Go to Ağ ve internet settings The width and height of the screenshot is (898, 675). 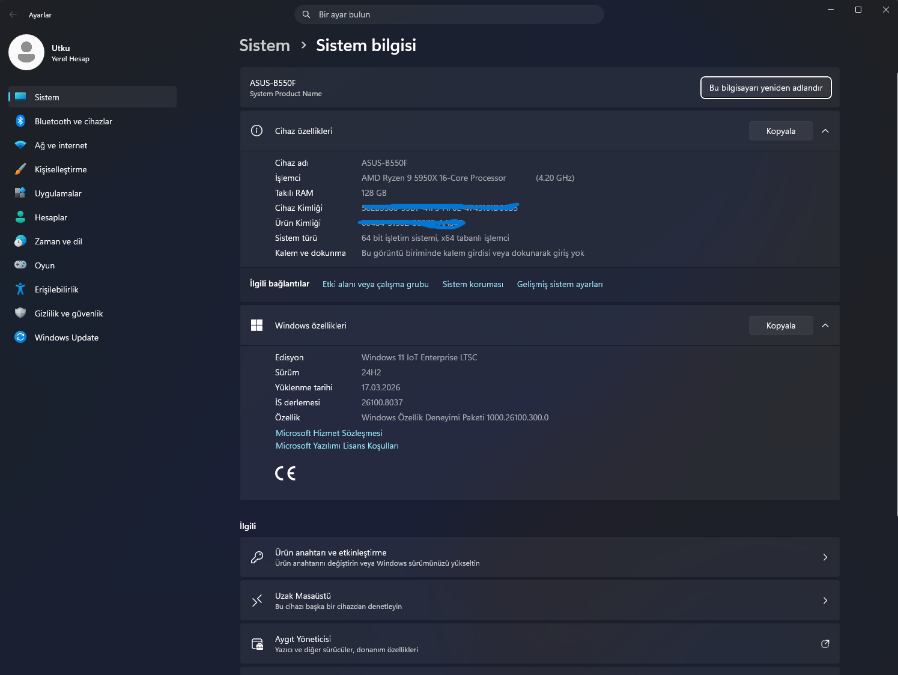[x=93, y=145]
